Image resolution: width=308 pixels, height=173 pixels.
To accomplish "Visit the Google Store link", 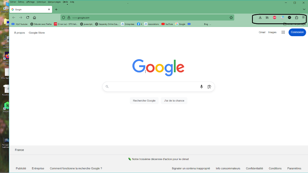I will tap(37, 33).
